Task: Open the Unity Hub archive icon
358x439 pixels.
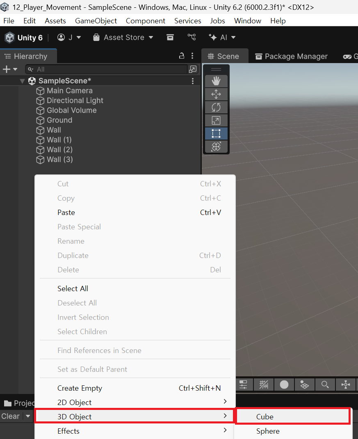Action: [x=170, y=37]
